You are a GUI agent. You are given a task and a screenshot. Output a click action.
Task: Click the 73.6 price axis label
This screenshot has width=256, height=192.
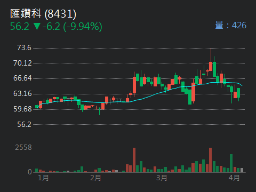tap(24, 48)
